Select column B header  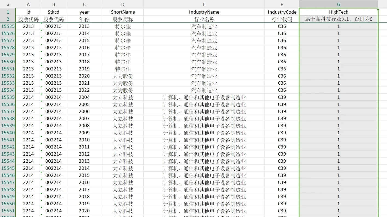(53, 4)
